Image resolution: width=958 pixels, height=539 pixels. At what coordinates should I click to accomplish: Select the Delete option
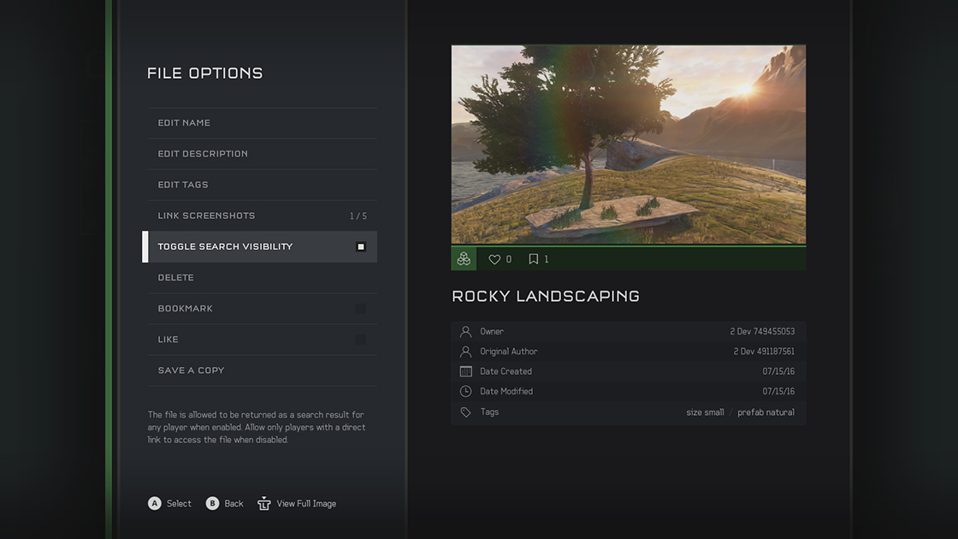tap(262, 277)
